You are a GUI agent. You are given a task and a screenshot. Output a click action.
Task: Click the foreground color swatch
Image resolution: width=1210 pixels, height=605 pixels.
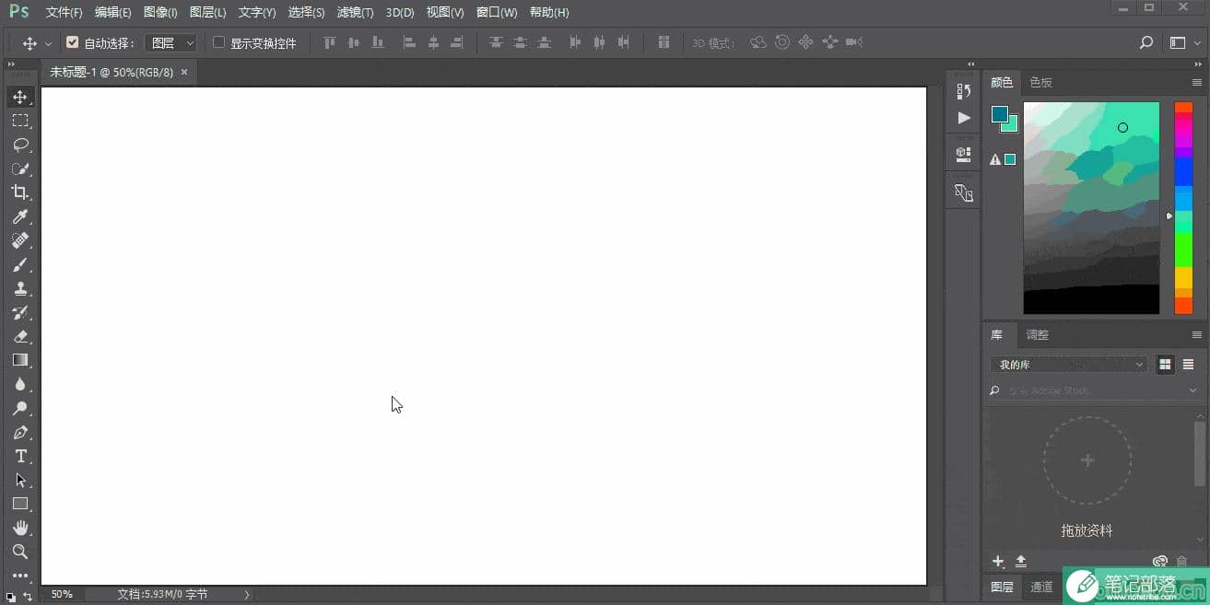tap(1000, 114)
